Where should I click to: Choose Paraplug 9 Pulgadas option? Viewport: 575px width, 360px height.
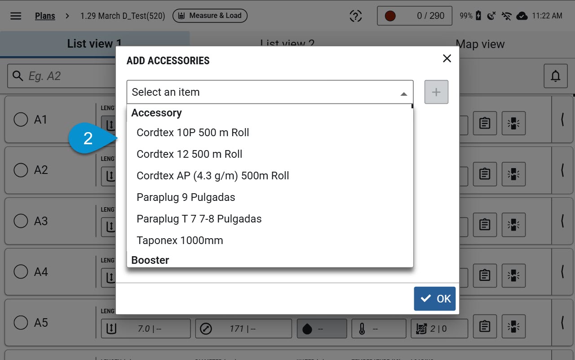point(270,197)
